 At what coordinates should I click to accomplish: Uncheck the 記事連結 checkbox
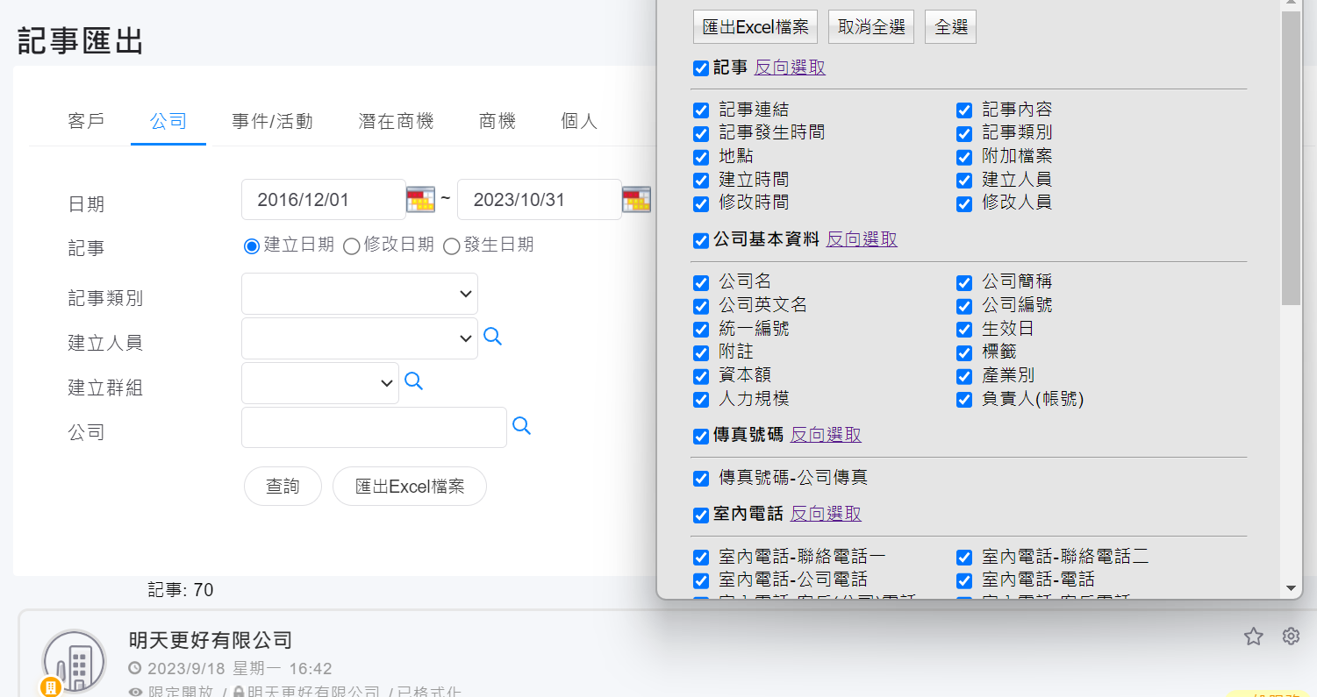(701, 110)
